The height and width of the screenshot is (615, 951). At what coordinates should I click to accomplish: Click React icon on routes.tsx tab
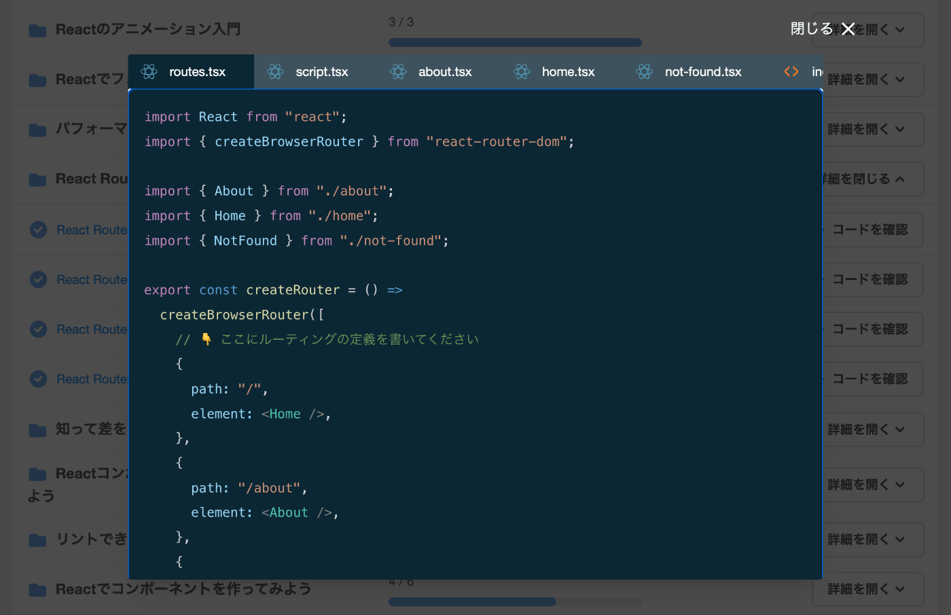[149, 71]
